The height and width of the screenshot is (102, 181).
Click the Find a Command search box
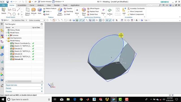[x=154, y=5]
